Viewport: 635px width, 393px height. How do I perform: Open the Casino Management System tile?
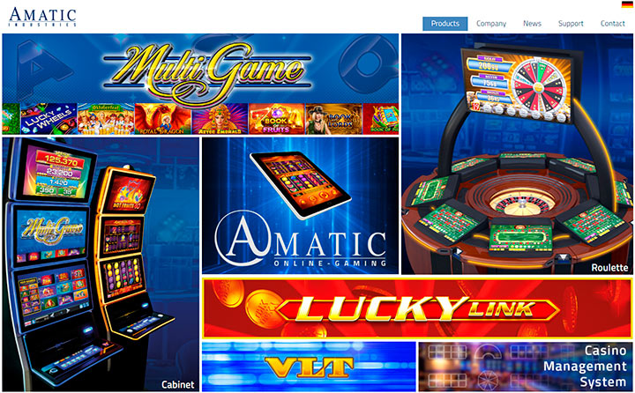tap(526, 367)
